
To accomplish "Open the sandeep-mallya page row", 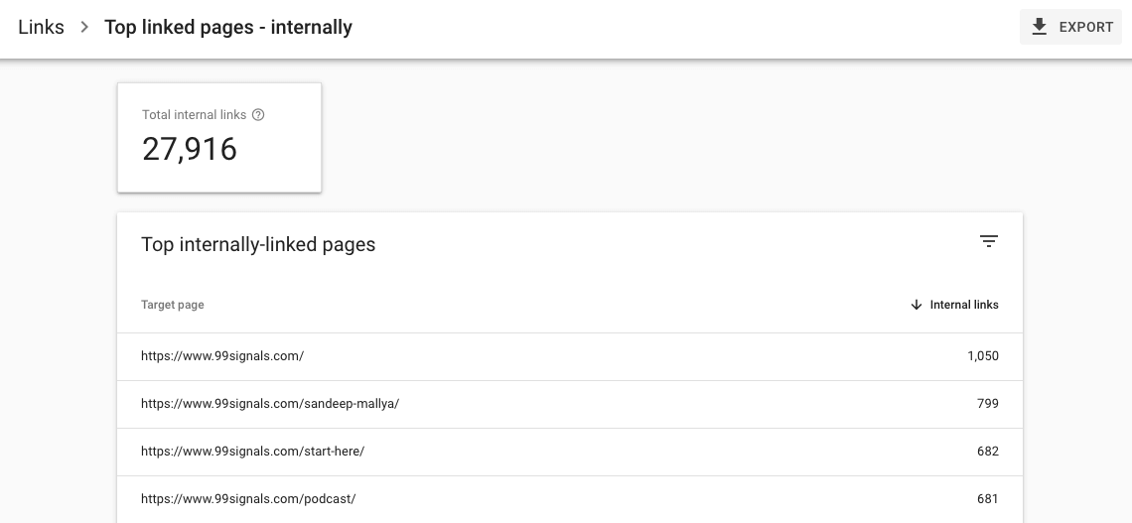I will [x=270, y=404].
